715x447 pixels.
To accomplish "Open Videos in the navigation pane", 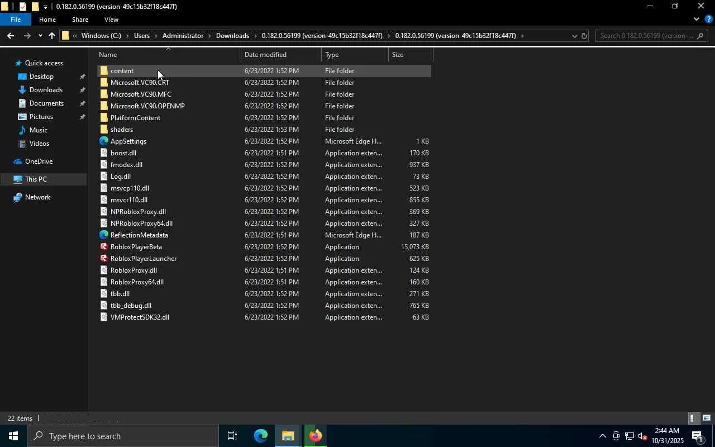I will pyautogui.click(x=39, y=144).
